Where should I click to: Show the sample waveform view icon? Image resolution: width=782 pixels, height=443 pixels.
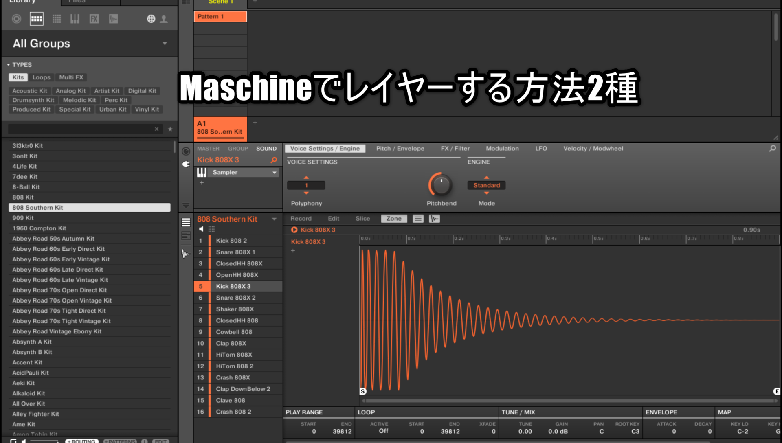(x=434, y=219)
